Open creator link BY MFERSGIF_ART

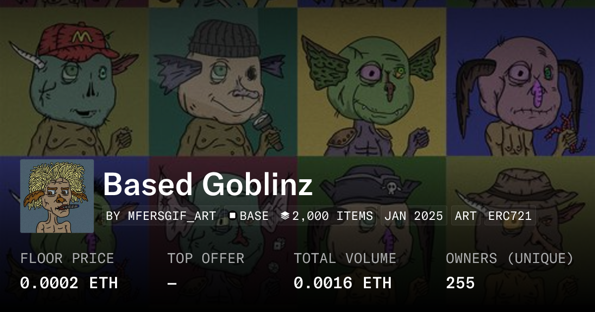tap(161, 216)
